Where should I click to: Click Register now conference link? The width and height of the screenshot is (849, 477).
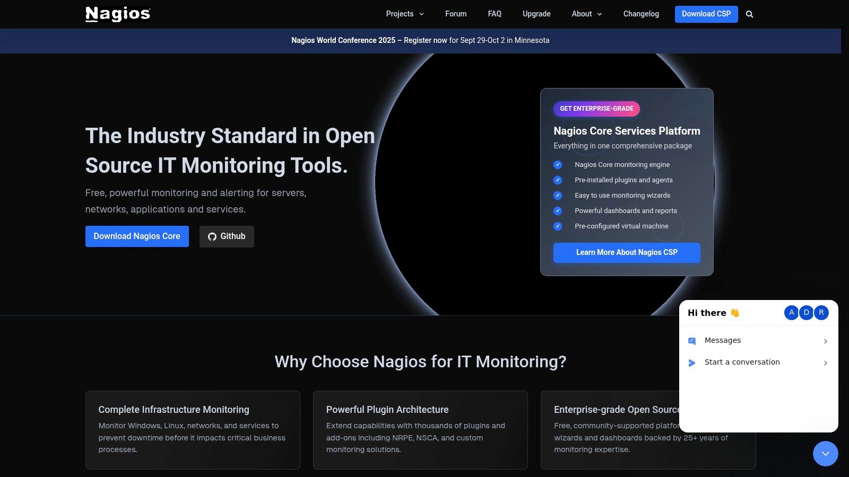(425, 40)
